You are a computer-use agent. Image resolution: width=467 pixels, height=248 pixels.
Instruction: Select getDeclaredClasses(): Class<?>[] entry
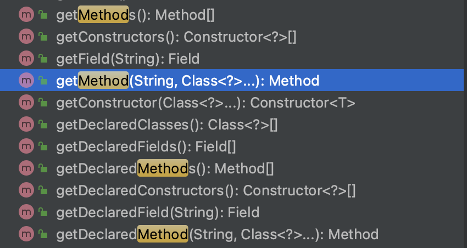click(166, 125)
